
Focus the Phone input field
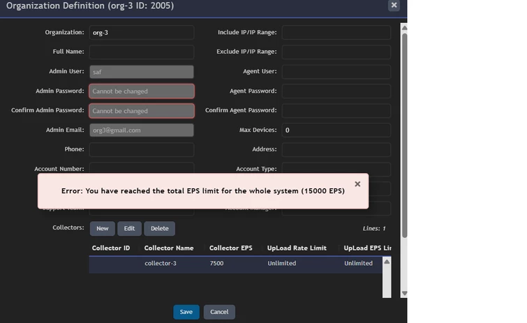(142, 149)
